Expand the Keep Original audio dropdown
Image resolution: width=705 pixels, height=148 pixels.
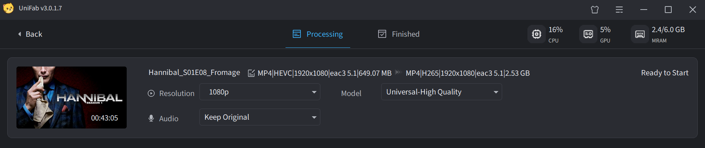(260, 117)
